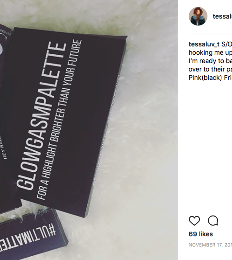This screenshot has height=260, width=232.
Task: Select the 'hooking me up' caption line
Action: [210, 52]
